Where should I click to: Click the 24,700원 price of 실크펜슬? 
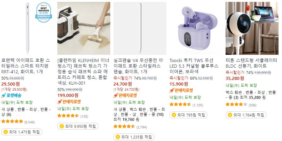point(123,84)
